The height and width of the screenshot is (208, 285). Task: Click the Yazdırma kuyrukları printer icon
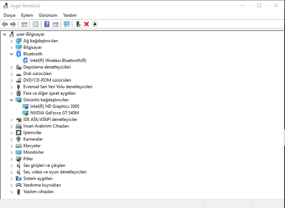pyautogui.click(x=19, y=185)
